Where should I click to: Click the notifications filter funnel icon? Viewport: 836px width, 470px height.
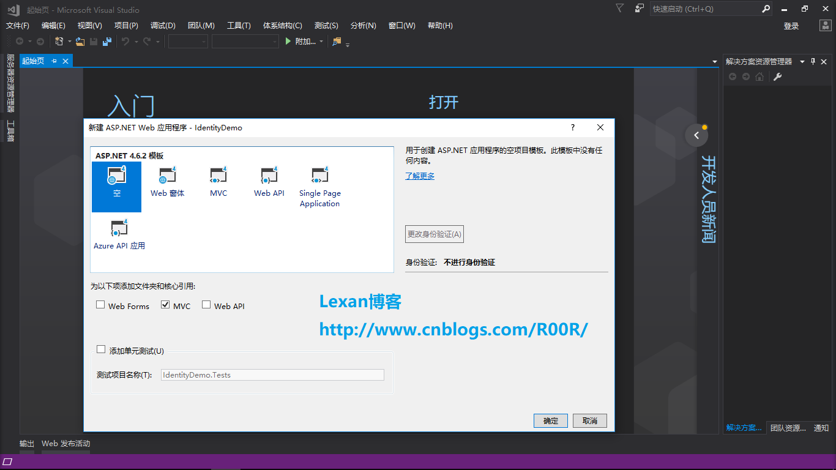point(620,9)
